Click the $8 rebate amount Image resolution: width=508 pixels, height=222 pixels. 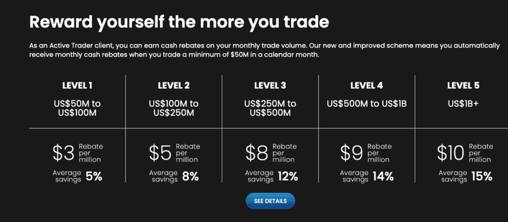(x=256, y=153)
